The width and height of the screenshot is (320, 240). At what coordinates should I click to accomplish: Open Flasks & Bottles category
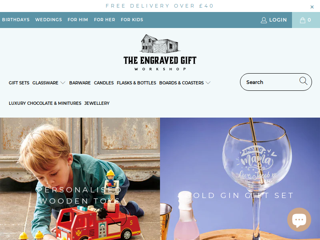pyautogui.click(x=136, y=83)
